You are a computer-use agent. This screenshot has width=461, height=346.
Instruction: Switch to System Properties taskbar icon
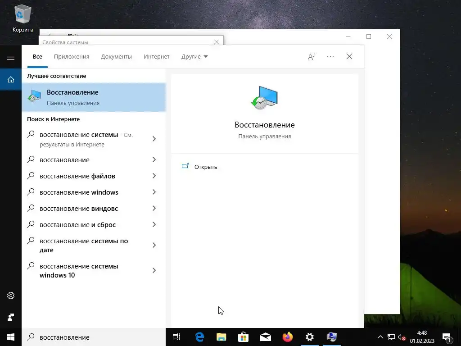(x=331, y=337)
